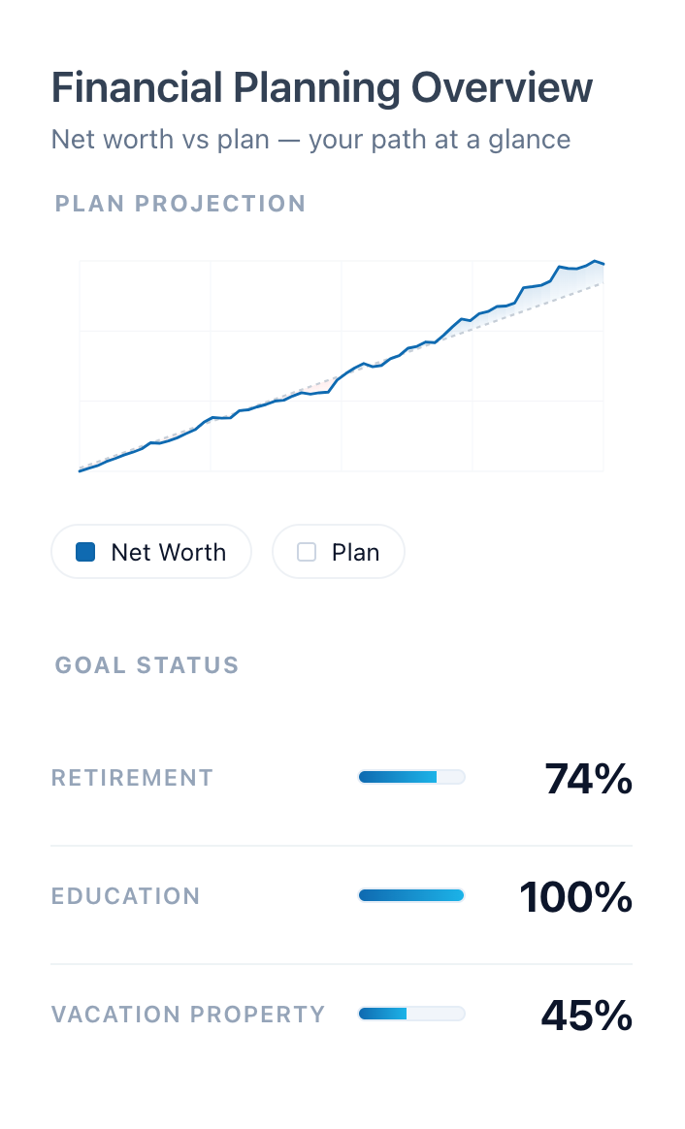Click the Retirement progress bar
Screen dimensions: 685x1129
[411, 777]
